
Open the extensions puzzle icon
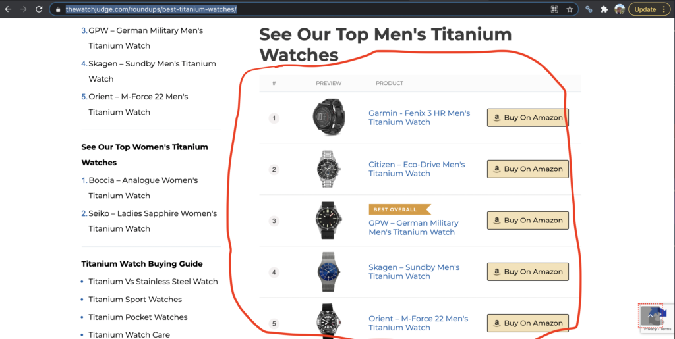tap(604, 9)
